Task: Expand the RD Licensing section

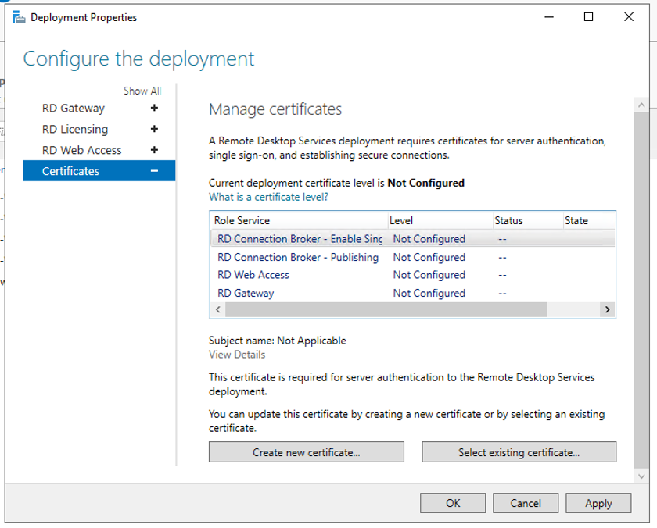Action: tap(154, 130)
